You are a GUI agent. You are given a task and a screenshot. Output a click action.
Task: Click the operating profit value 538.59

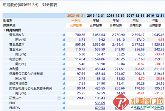pos(100,49)
